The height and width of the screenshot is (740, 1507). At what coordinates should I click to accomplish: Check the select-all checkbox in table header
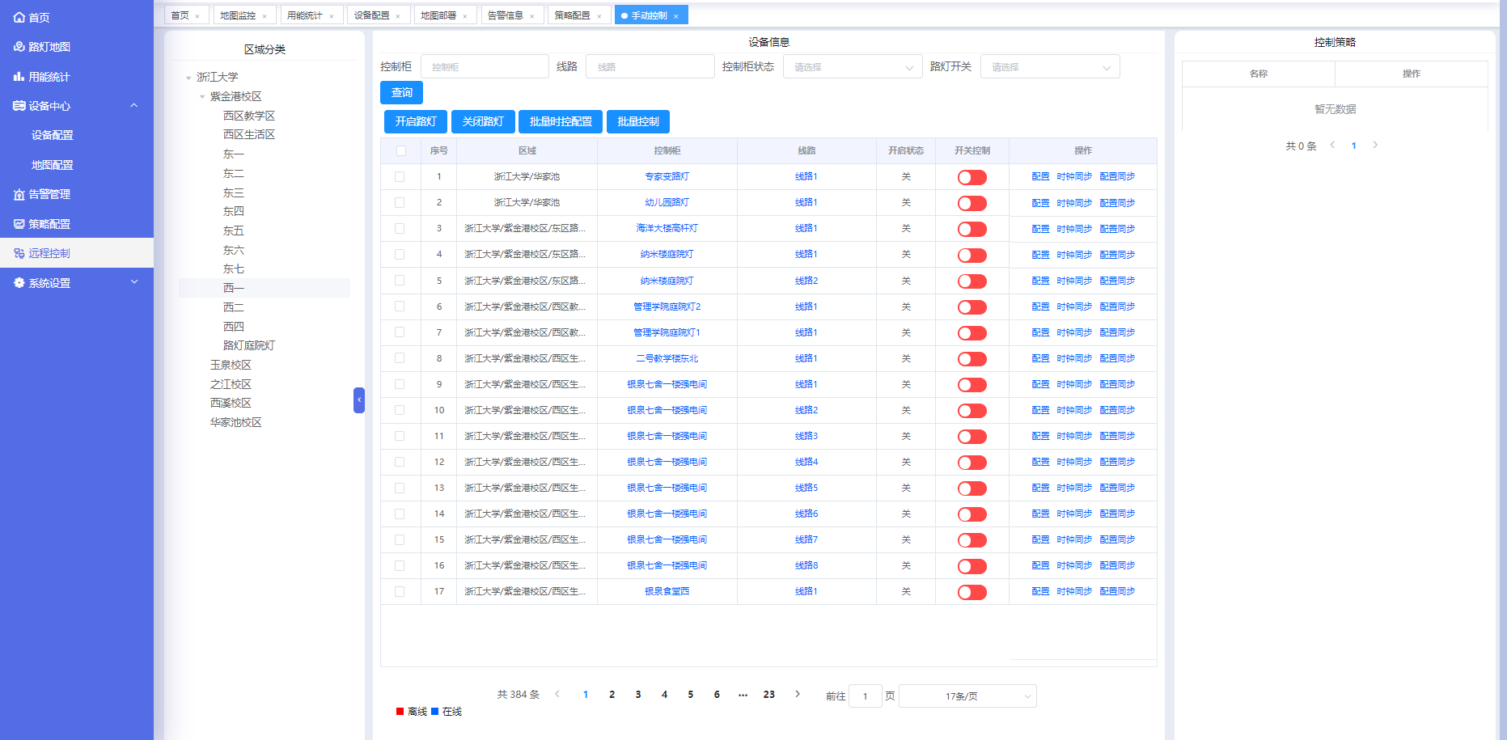coord(401,150)
